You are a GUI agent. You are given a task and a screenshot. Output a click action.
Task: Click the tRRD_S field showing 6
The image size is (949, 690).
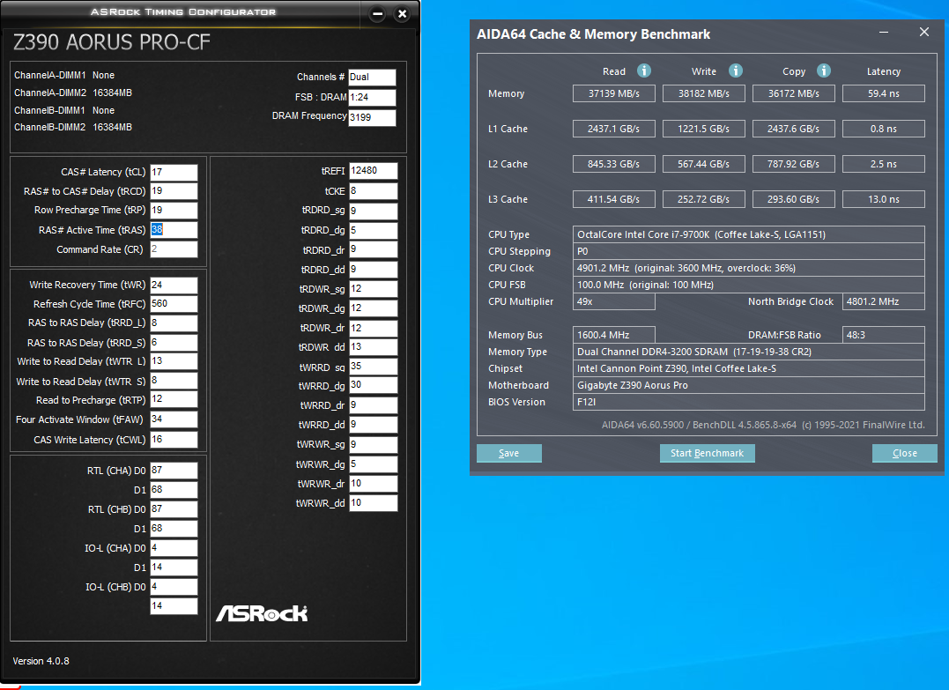click(174, 343)
